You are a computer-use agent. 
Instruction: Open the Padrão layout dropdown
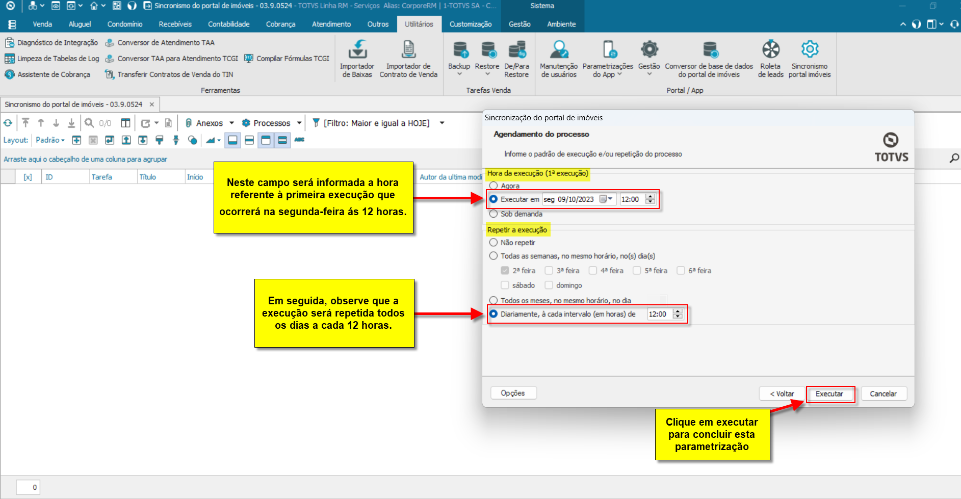pos(50,140)
